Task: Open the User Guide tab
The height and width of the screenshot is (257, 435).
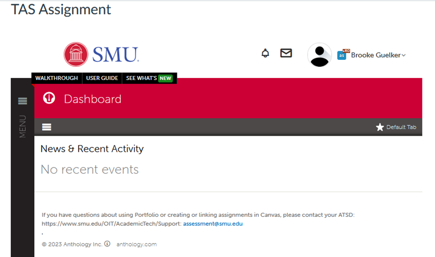Action: coord(102,78)
